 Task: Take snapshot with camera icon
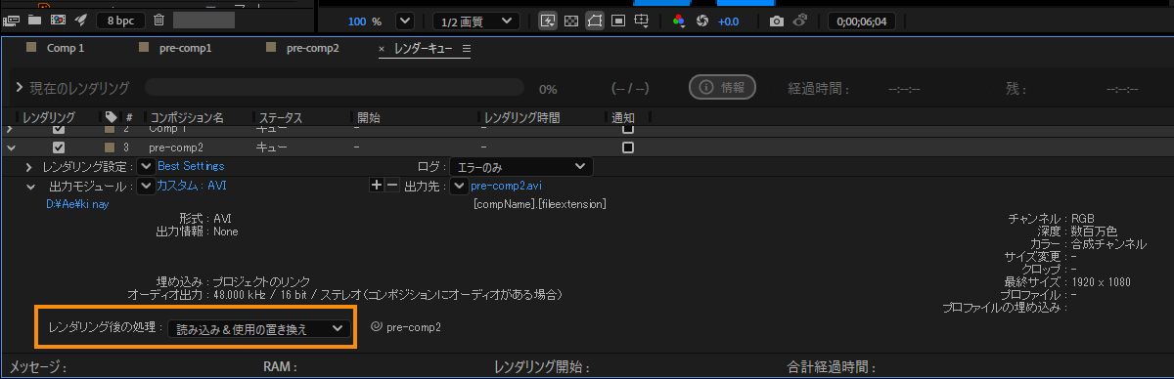[777, 21]
